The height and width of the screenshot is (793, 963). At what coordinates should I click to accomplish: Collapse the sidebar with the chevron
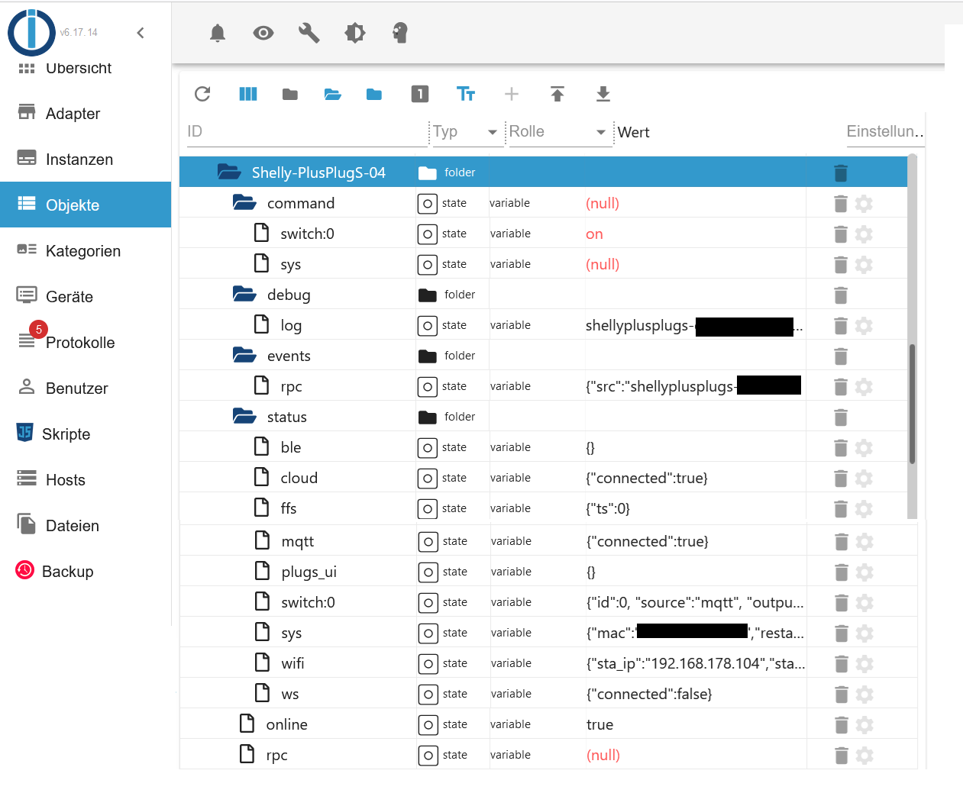[x=141, y=33]
